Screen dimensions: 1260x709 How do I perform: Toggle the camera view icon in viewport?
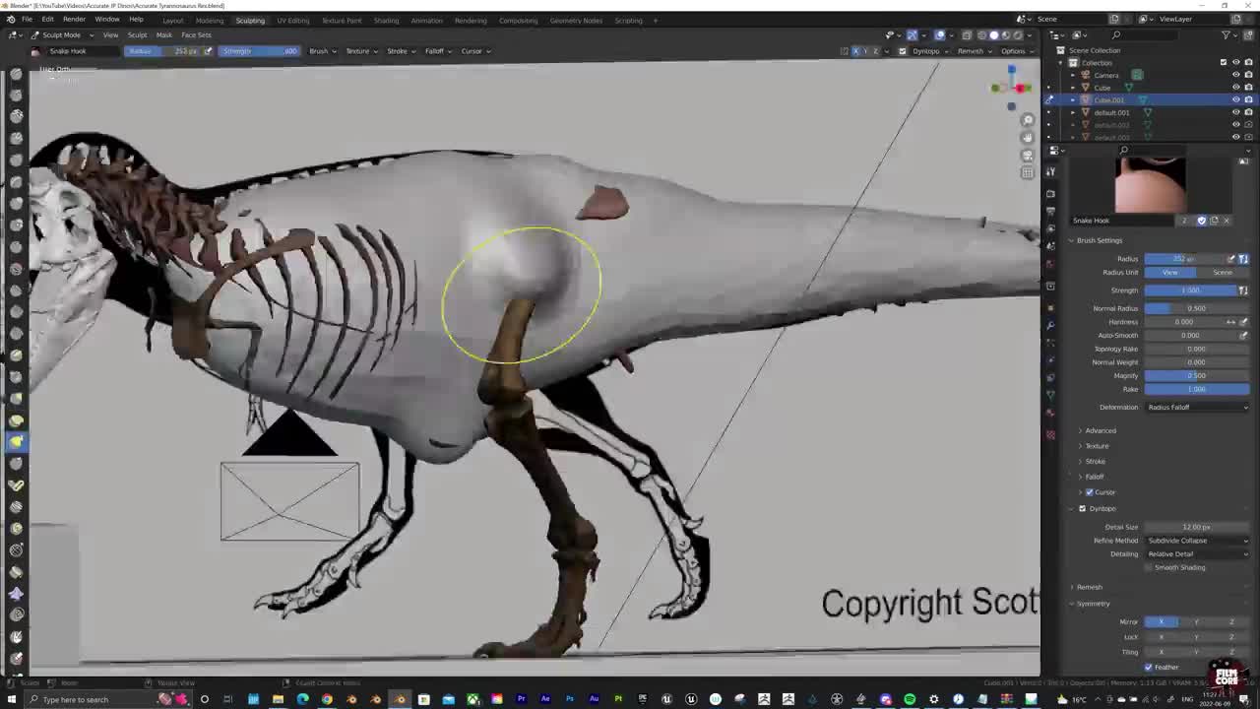pyautogui.click(x=1028, y=156)
